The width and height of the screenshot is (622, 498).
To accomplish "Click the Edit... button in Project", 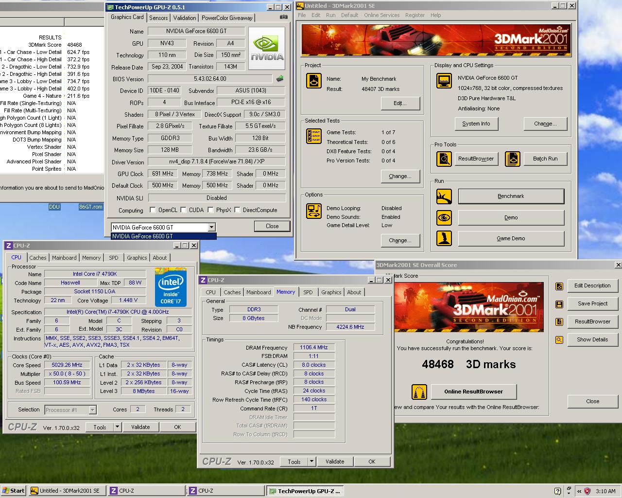I will (x=400, y=103).
